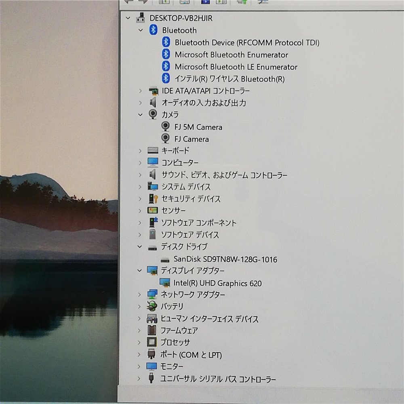The height and width of the screenshot is (404, 404).
Task: Click the システム デバイス icon
Action: coord(153,186)
